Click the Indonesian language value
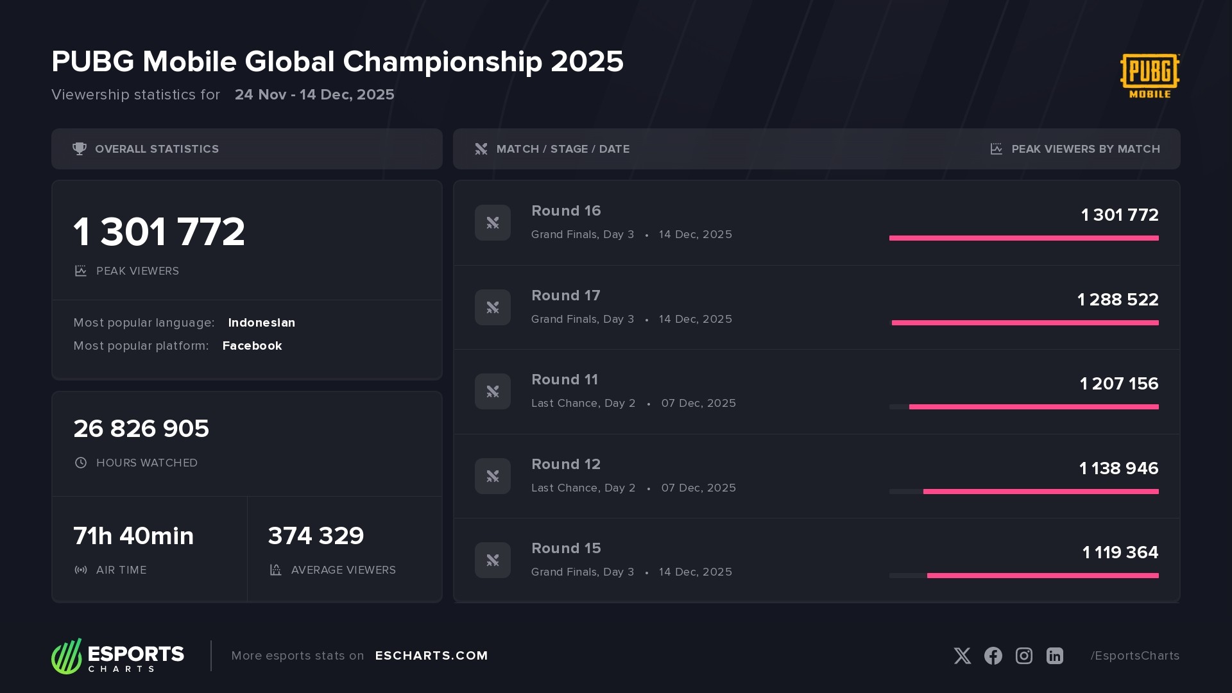The height and width of the screenshot is (693, 1232). point(261,323)
